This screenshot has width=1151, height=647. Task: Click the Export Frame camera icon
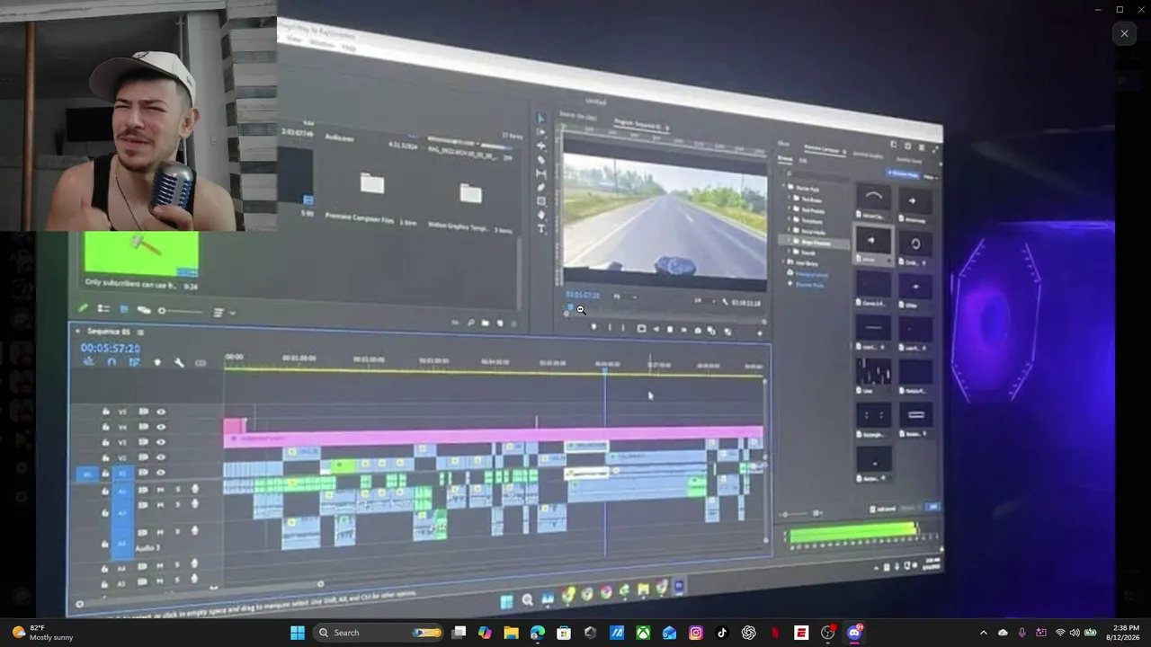click(x=698, y=330)
